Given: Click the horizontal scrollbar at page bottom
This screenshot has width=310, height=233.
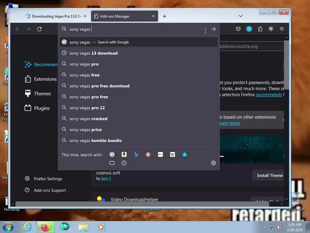Looking at the screenshot, I should pyautogui.click(x=142, y=204).
